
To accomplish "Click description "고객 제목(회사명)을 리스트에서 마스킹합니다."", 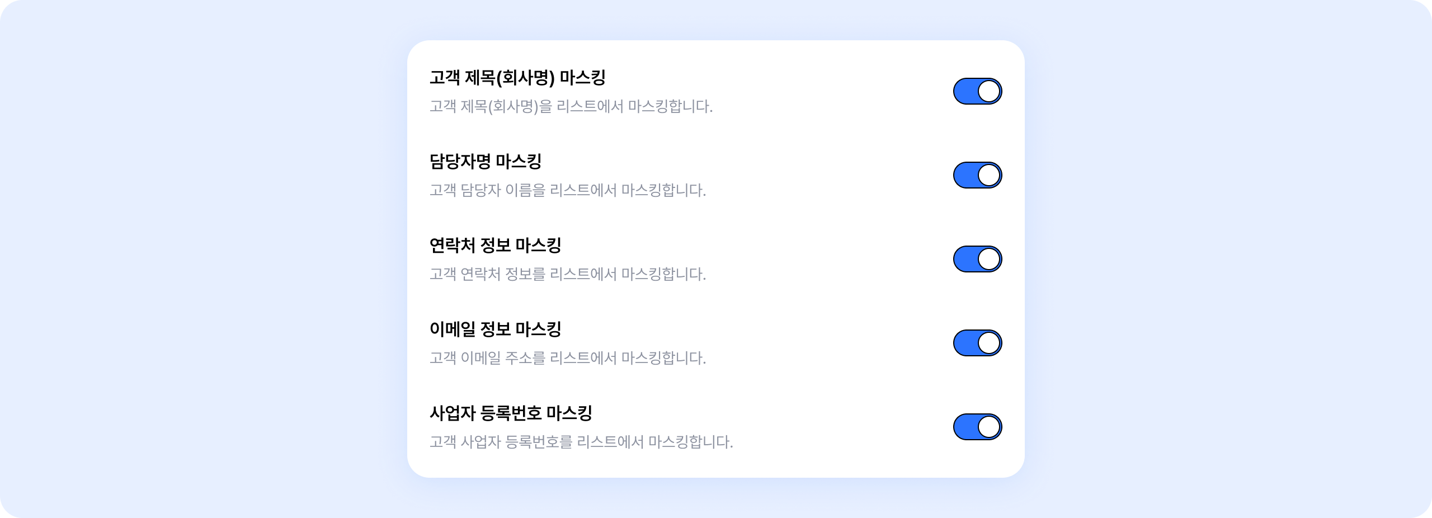I will 571,106.
